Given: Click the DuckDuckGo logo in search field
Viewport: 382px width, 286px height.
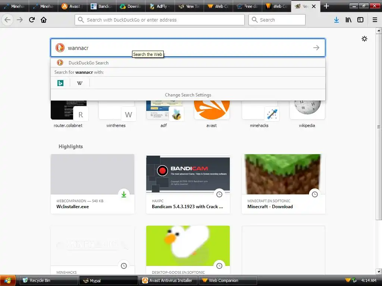Looking at the screenshot, I should point(60,48).
